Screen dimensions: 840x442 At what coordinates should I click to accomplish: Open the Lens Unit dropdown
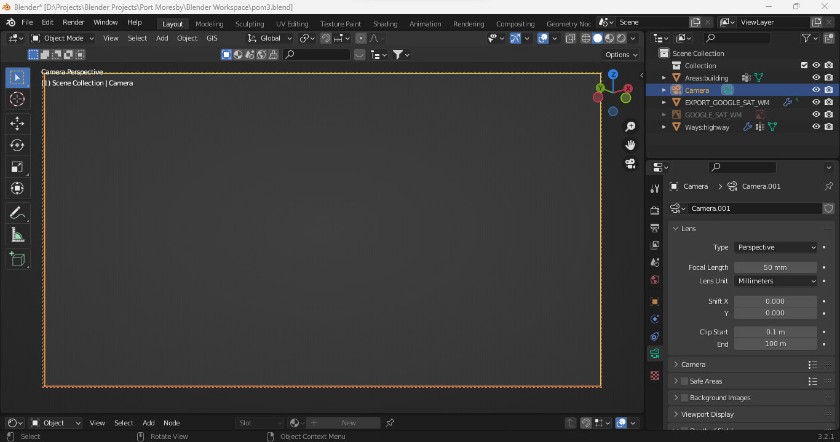point(775,281)
